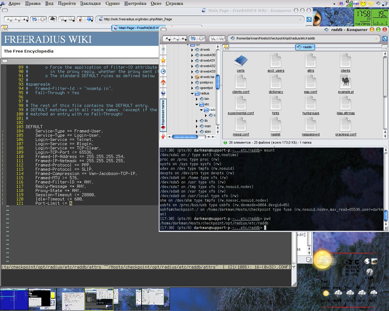Image resolution: width=389 pixels, height=311 pixels.
Task: Open the Вид menu
Action: [49, 3]
